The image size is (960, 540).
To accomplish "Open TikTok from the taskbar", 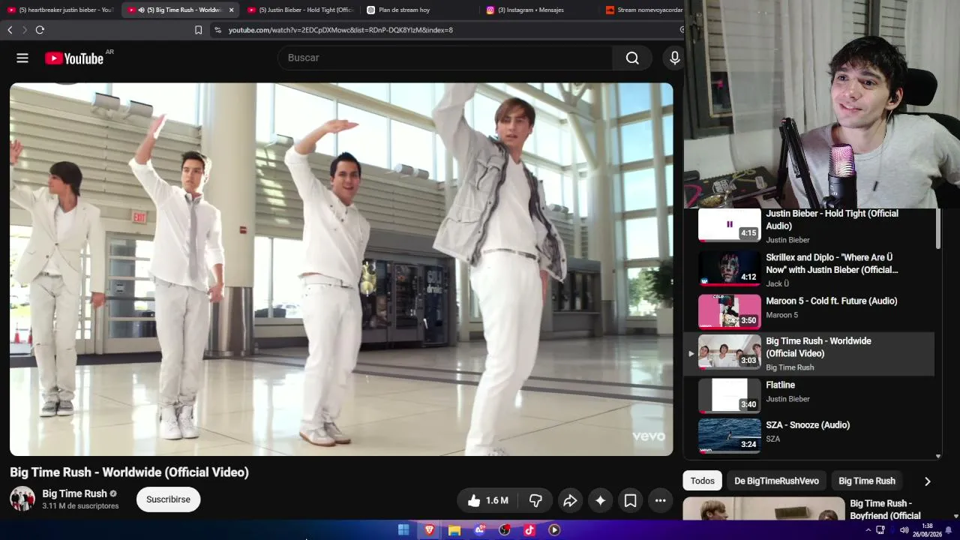I will pos(529,530).
